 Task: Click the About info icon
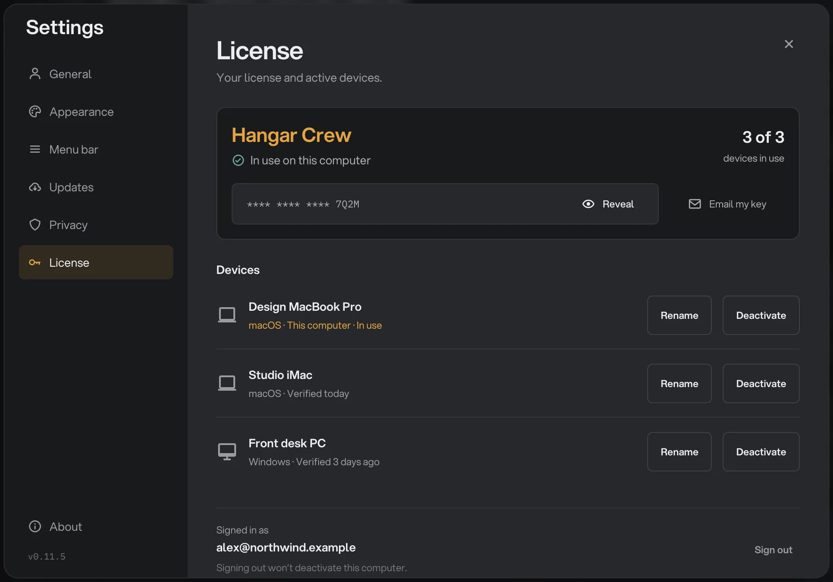[35, 526]
